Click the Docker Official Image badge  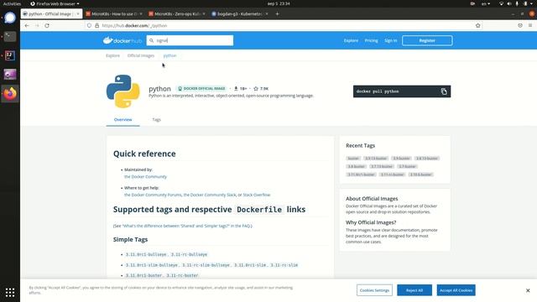tap(201, 88)
